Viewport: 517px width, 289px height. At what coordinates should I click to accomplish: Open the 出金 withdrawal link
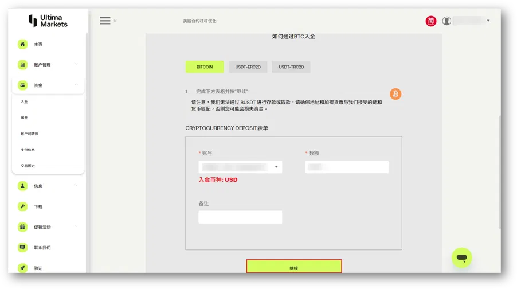click(25, 118)
